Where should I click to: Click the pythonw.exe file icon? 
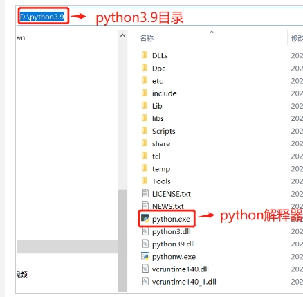(x=145, y=256)
